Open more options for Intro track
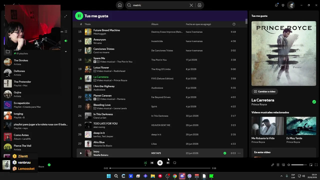 (x=239, y=153)
